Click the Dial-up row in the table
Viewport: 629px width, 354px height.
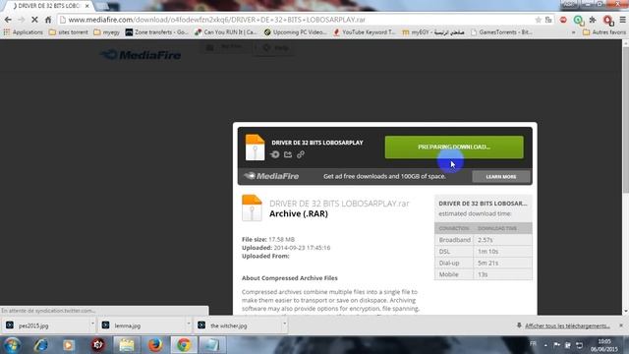(484, 263)
